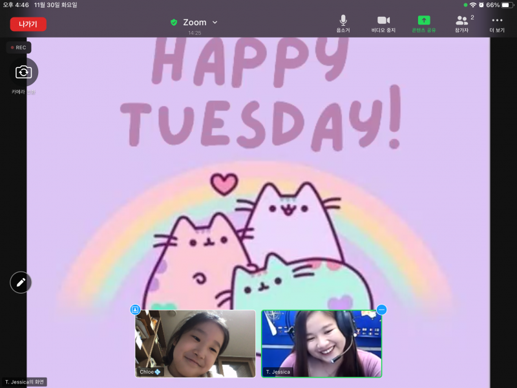The height and width of the screenshot is (388, 517).
Task: Tap the Wi-Fi icon in status bar
Action: [473, 5]
